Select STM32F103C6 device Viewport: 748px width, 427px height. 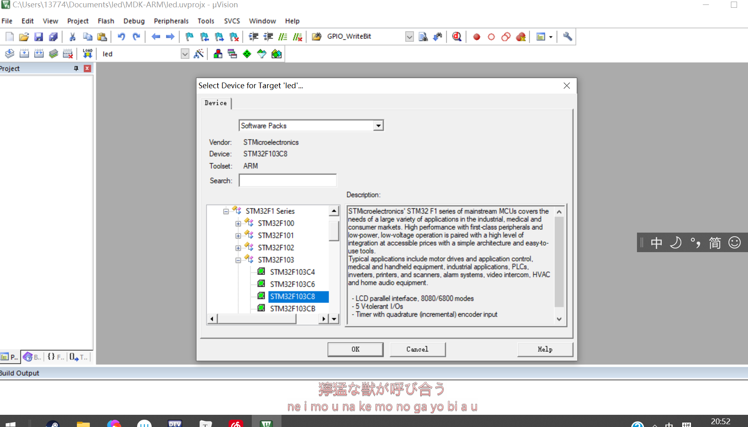pos(292,284)
